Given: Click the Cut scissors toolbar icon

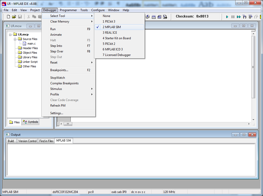Looking at the screenshot, I should (x=29, y=17).
